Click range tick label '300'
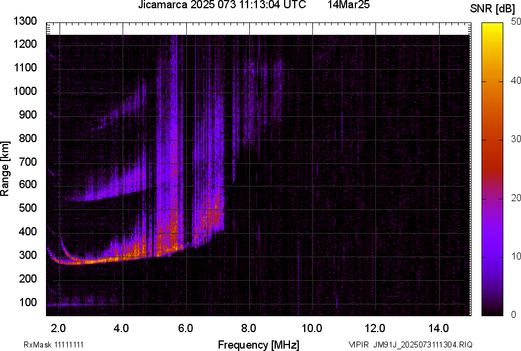Viewport: 521px width, 351px height. [28, 255]
